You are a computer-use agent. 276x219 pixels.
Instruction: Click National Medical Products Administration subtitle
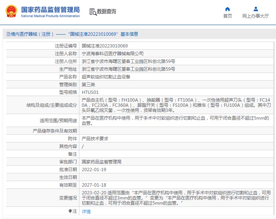pyautogui.click(x=50, y=16)
